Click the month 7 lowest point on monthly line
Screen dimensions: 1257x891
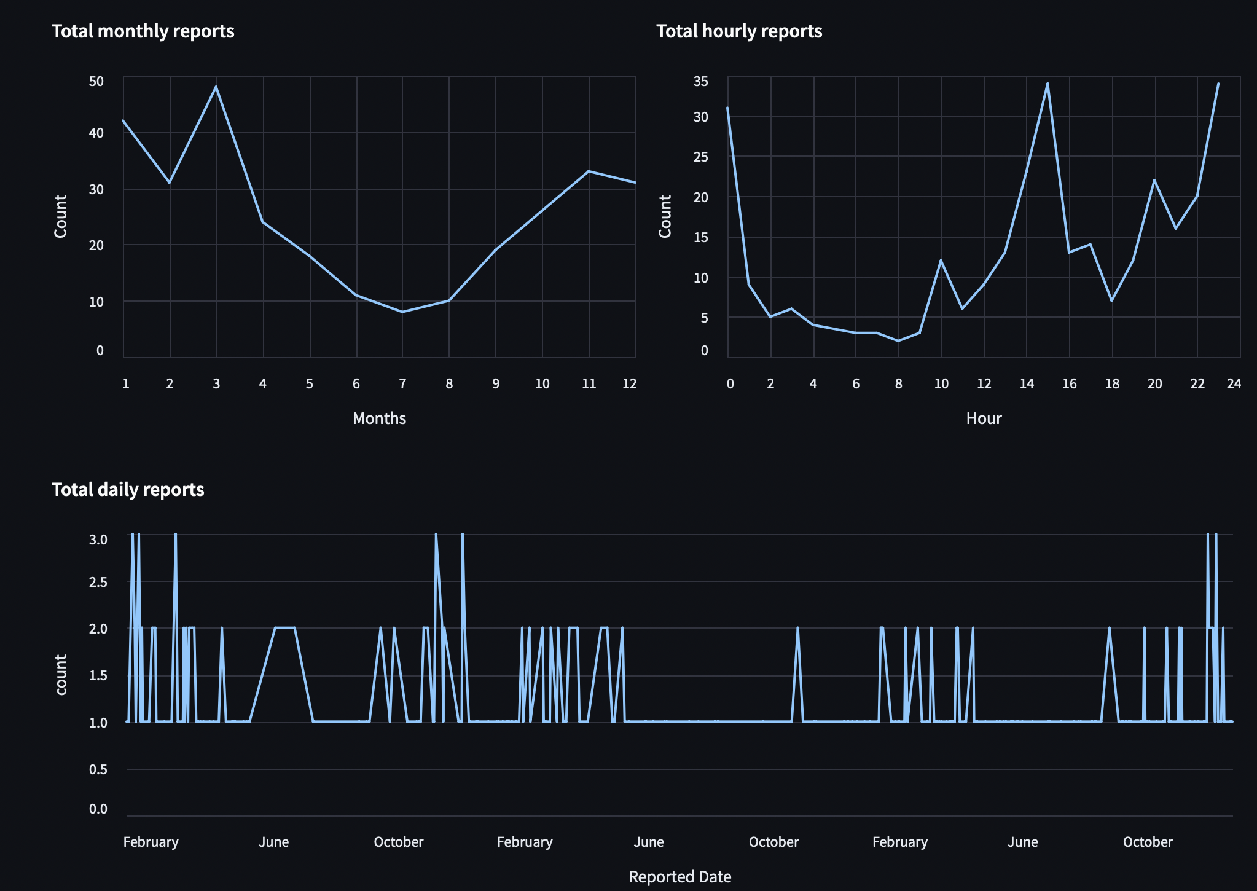pos(402,312)
